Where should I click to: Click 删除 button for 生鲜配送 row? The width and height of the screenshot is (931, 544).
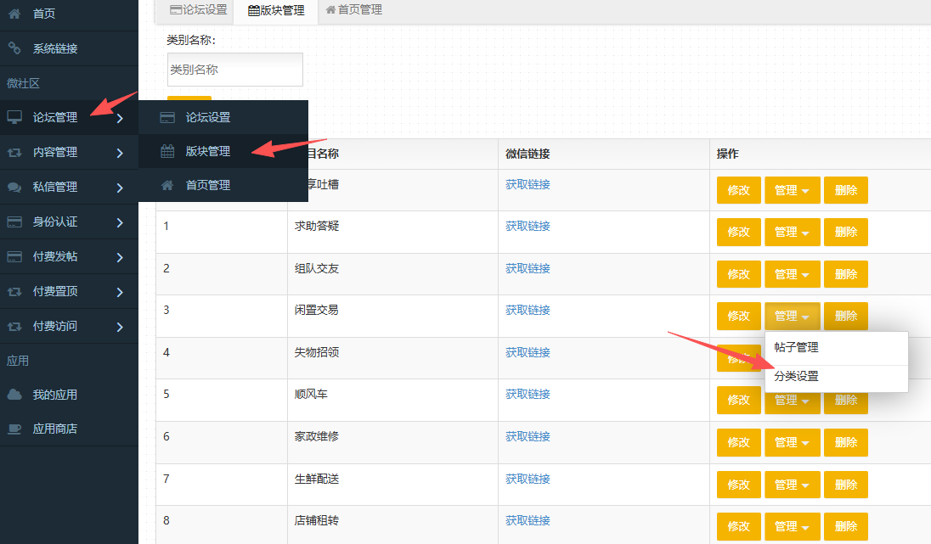click(x=846, y=485)
